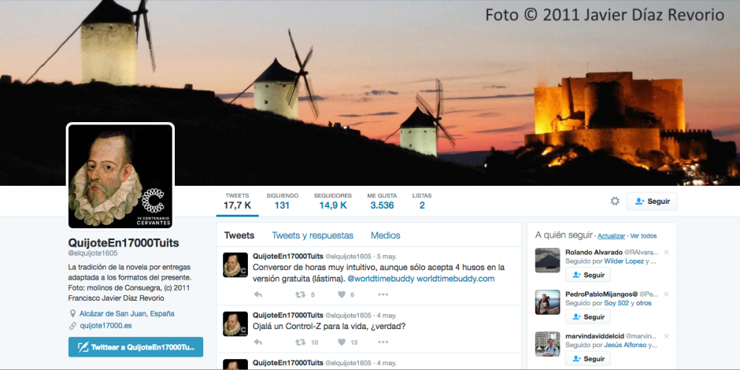Click @elquijote1605 handle under profile name
Image resolution: width=740 pixels, height=370 pixels.
click(93, 254)
